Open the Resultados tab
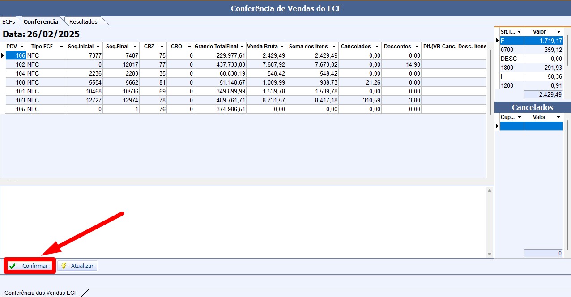This screenshot has width=571, height=297. [83, 21]
